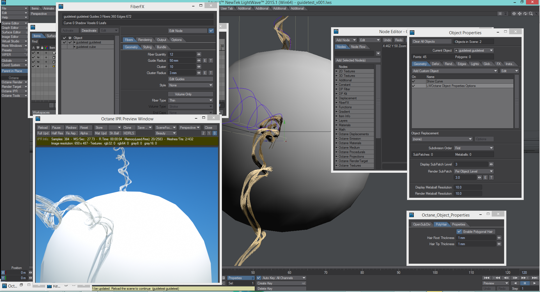Jump to the first frame
540x292 pixels.
click(x=487, y=278)
